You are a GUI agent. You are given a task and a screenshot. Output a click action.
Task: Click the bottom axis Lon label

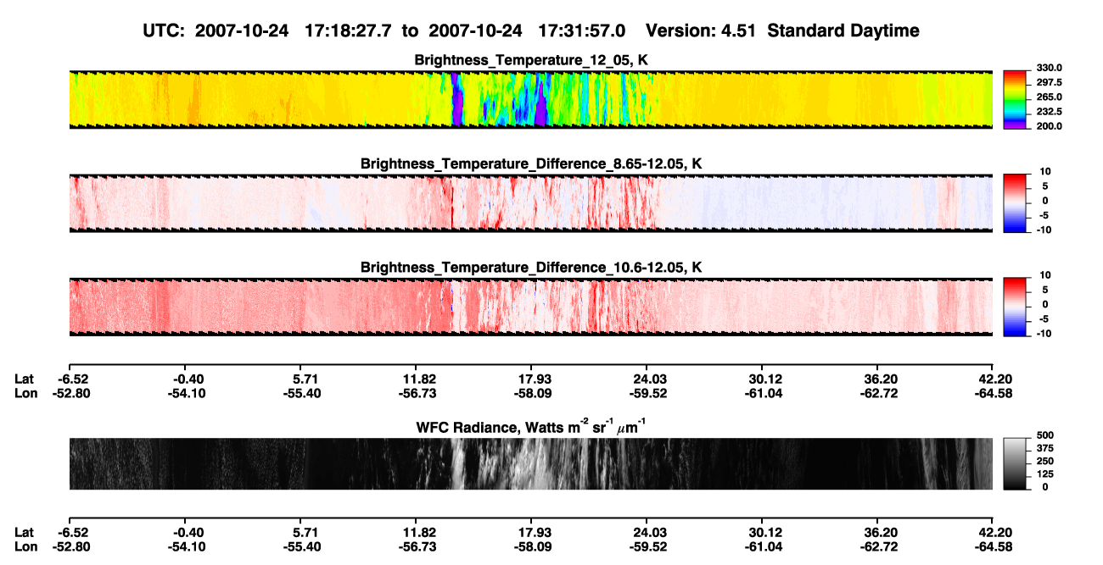tap(25, 547)
